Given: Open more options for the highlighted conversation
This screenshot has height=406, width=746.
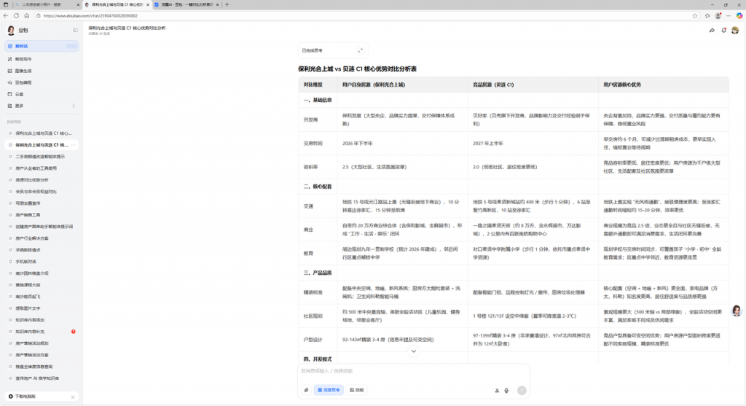Looking at the screenshot, I should [74, 145].
